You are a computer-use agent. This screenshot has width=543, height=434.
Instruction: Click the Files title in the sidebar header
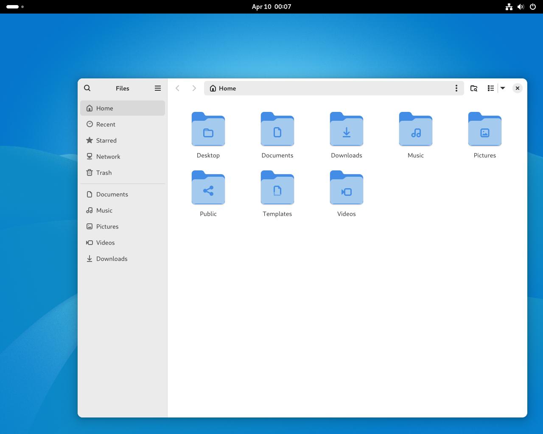[123, 88]
